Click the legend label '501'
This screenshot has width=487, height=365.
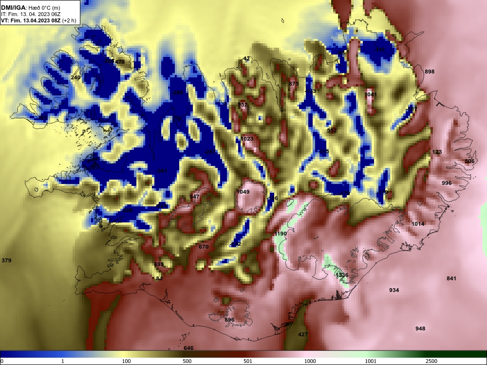(x=248, y=361)
